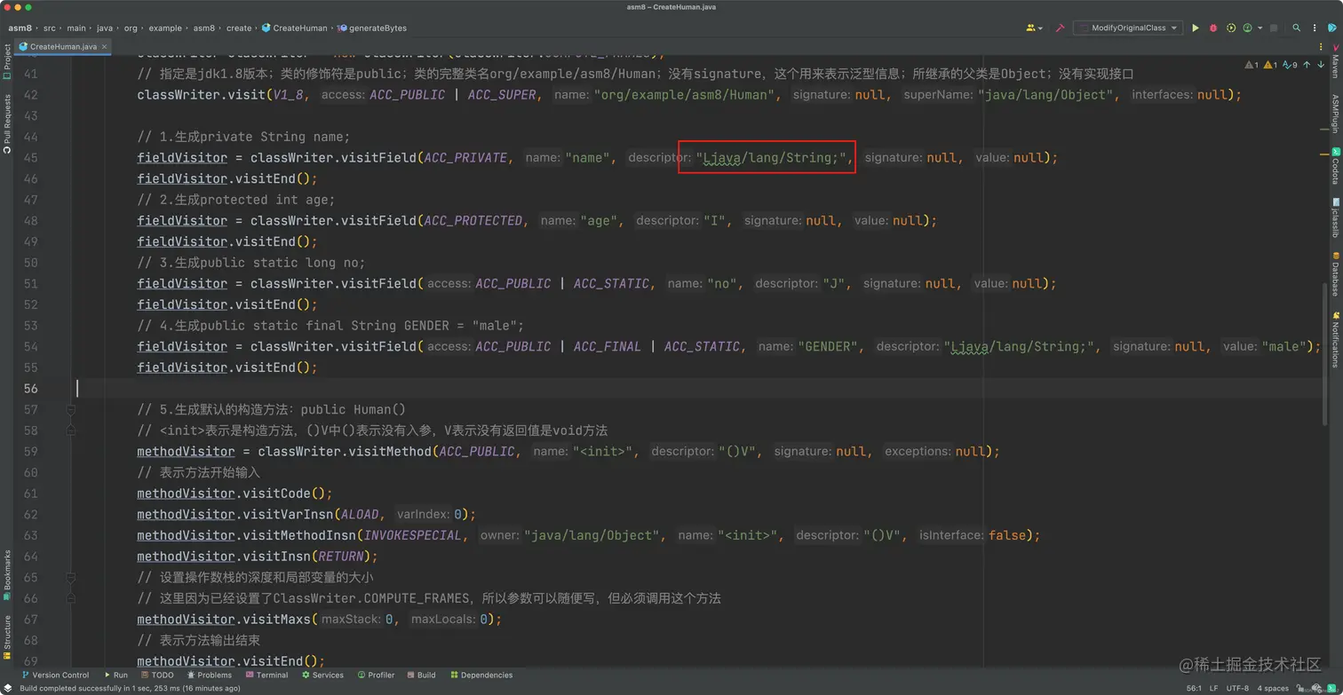Open the Project tool window
Viewport: 1343px width, 695px height.
click(x=7, y=62)
